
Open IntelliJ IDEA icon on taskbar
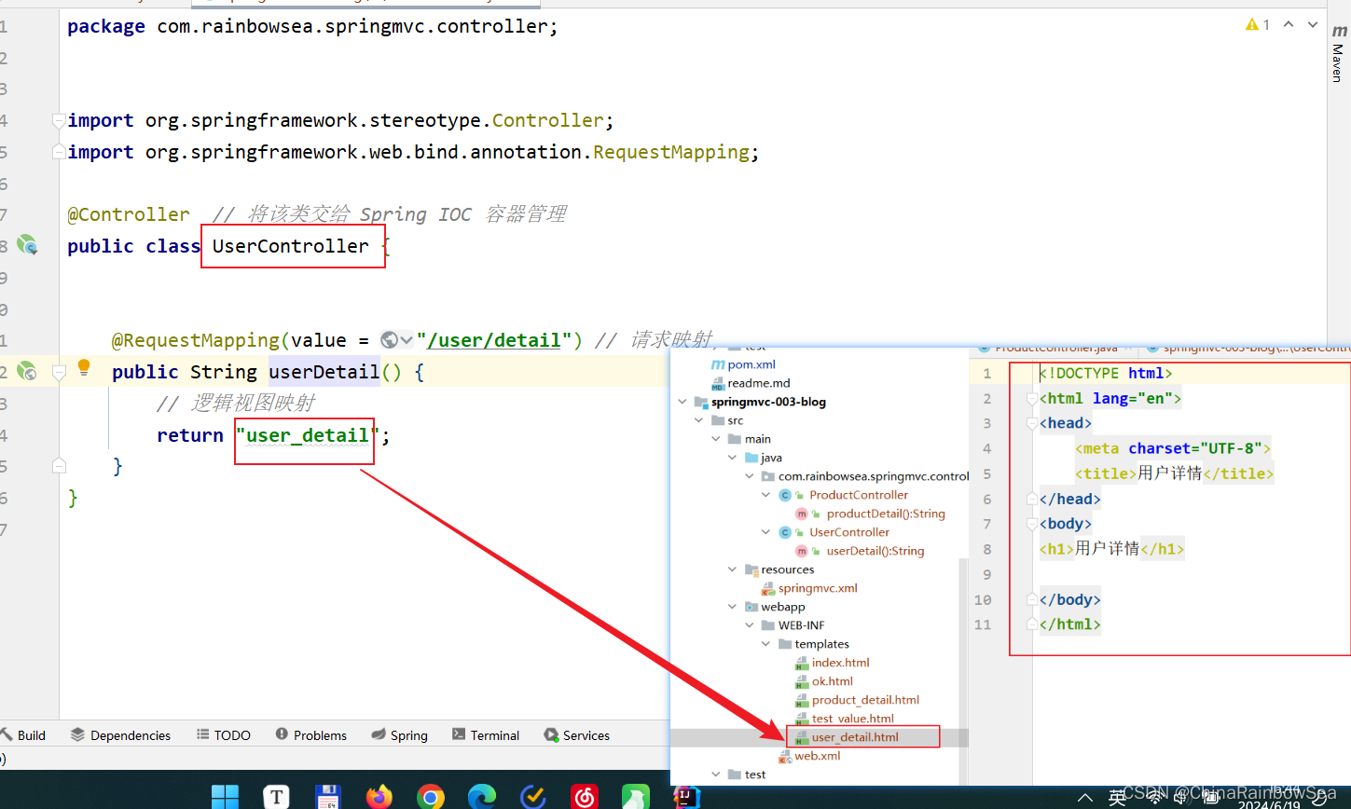click(x=687, y=797)
